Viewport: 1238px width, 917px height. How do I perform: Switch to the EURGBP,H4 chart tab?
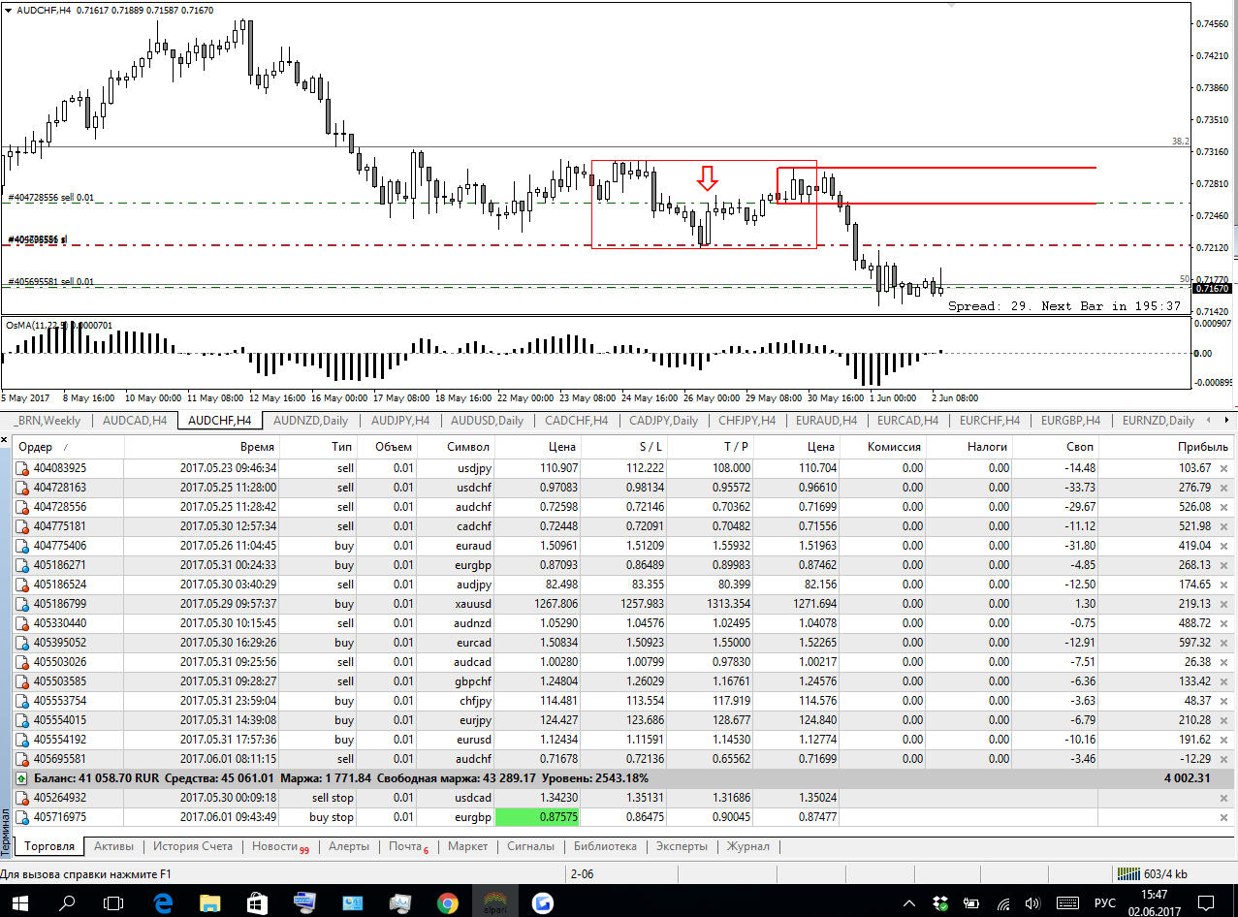click(1070, 421)
